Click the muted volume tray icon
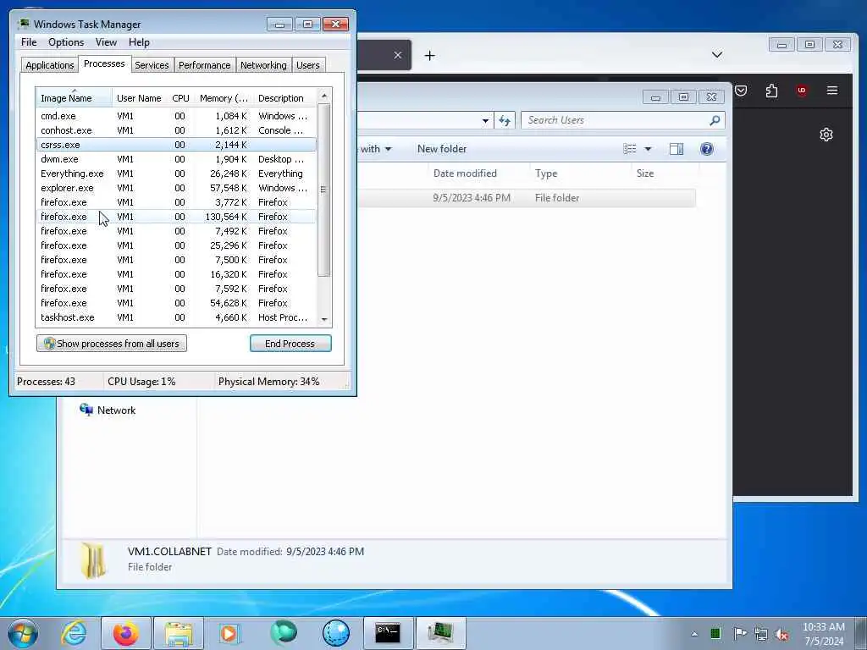Viewport: 867px width, 650px height. (781, 635)
